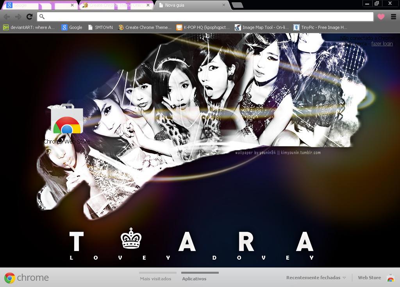This screenshot has height=287, width=400.
Task: Open the K-POP HQ bookmark
Action: point(203,27)
